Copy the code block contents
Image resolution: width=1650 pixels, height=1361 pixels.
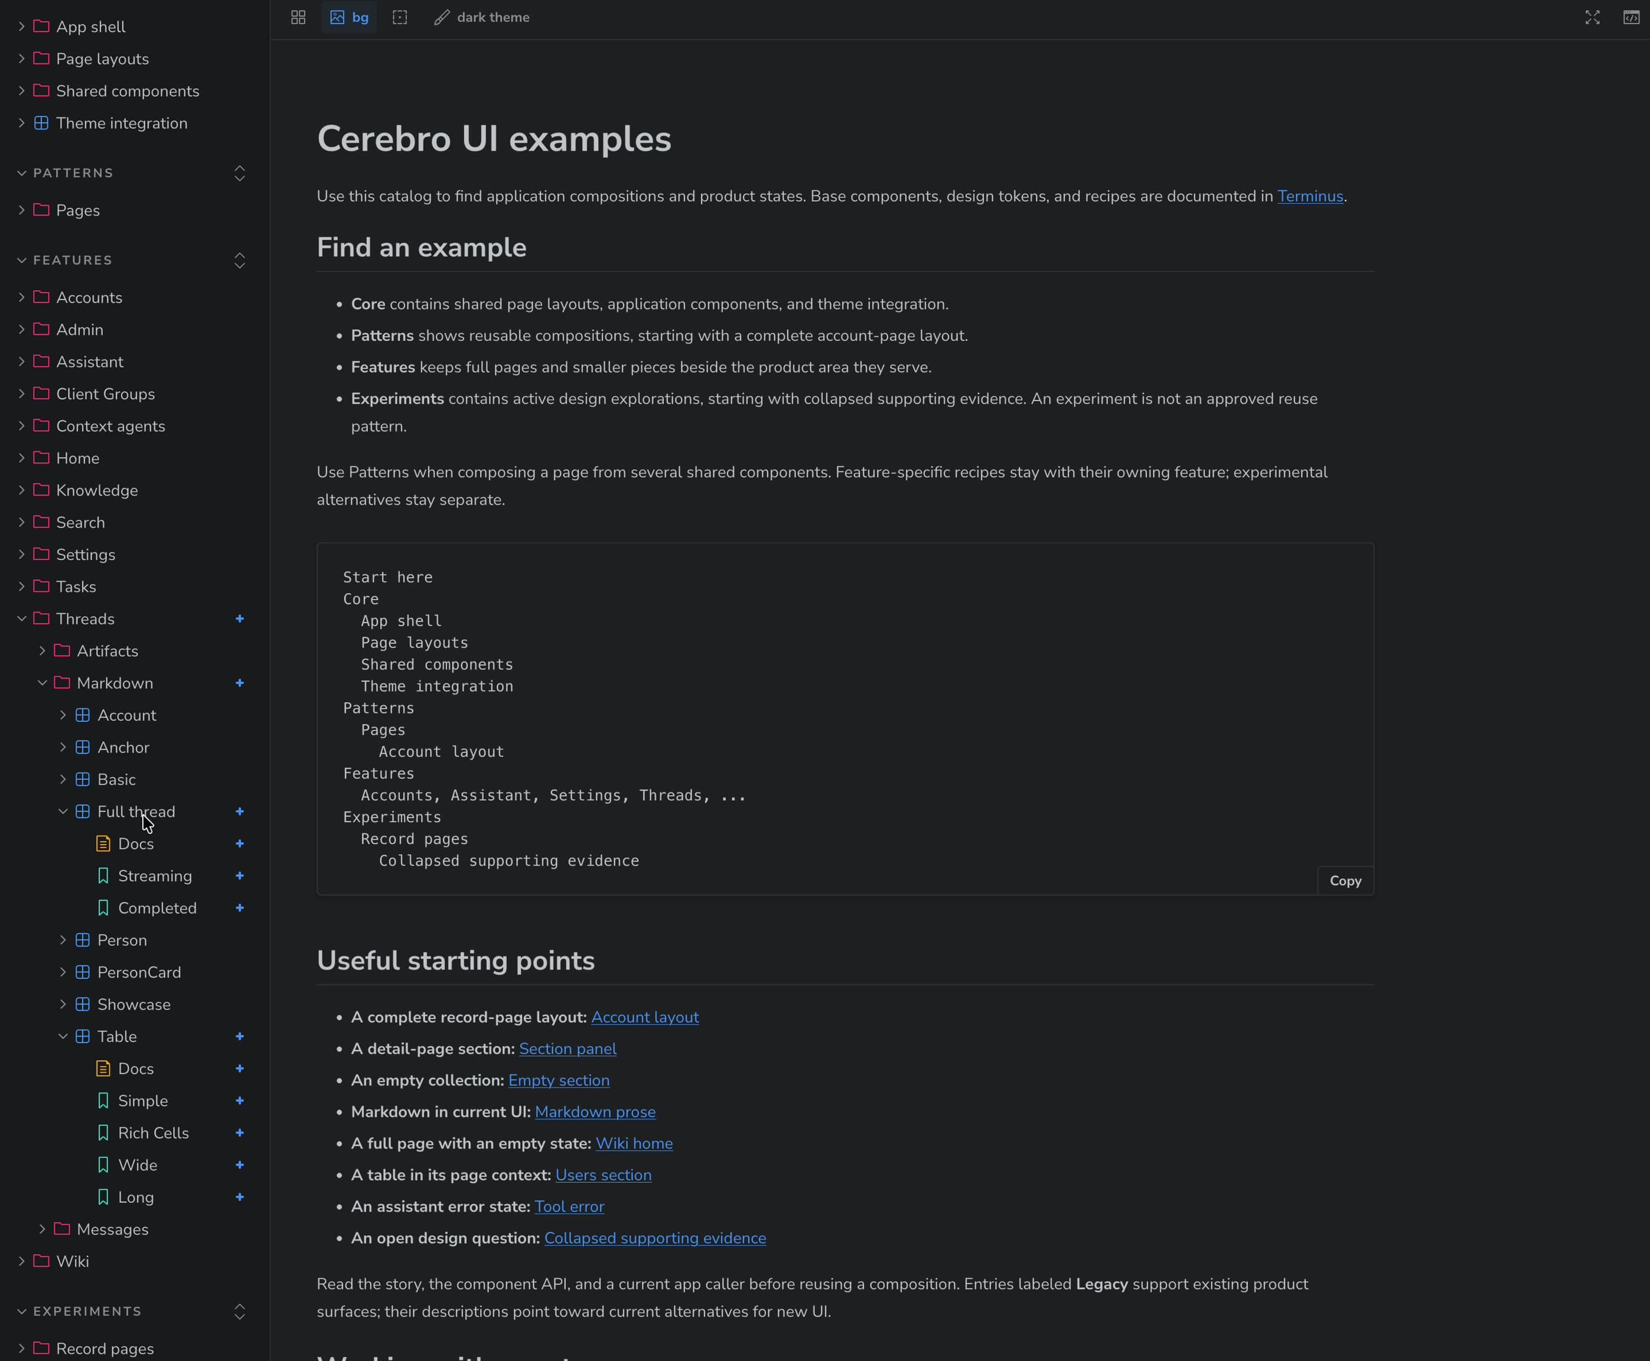1345,881
